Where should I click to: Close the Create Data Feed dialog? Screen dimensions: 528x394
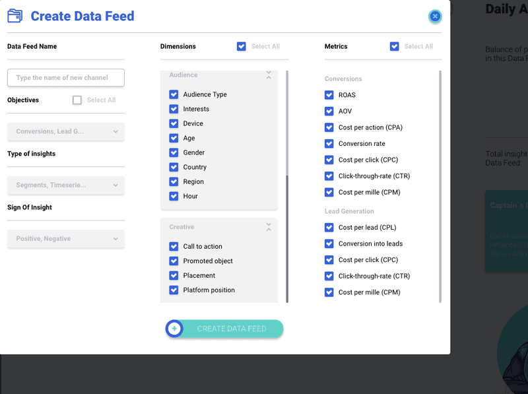pyautogui.click(x=435, y=16)
